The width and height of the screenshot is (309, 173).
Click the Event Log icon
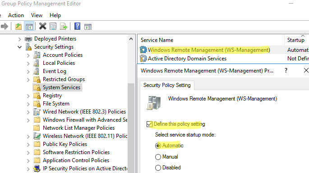point(37,71)
